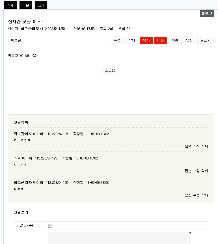Open the 목록 post list
Viewport: 218px width, 244px height.
[x=175, y=40]
